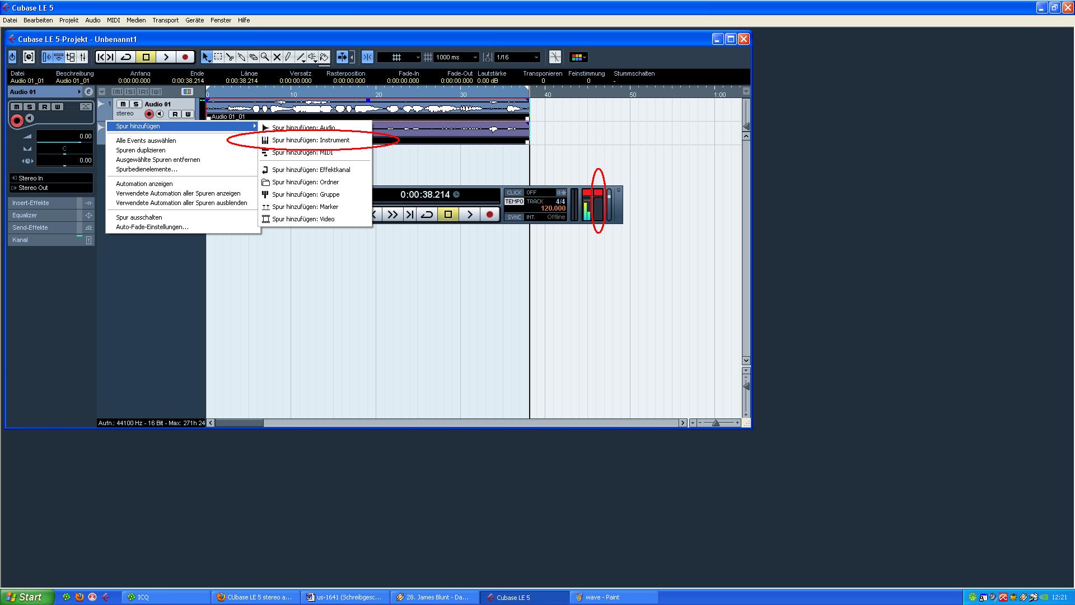Click toolbar Go to Next Marker button
Image resolution: width=1075 pixels, height=605 pixels.
click(110, 57)
